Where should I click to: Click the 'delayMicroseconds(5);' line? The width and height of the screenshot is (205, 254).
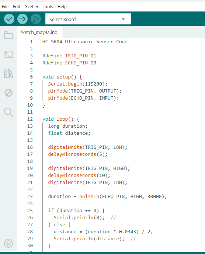(x=77, y=154)
